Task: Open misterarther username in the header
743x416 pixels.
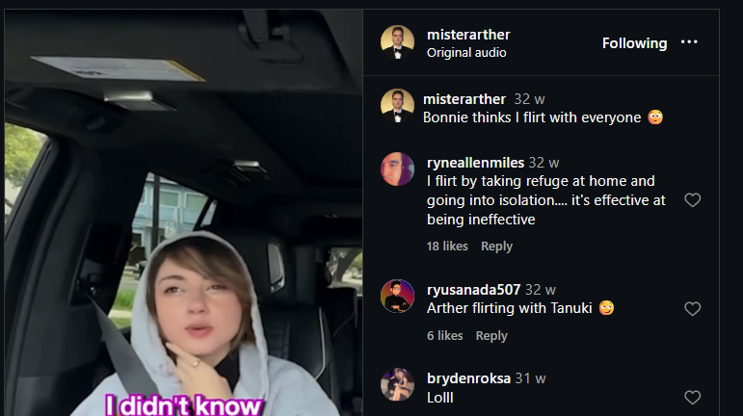Action: (468, 35)
